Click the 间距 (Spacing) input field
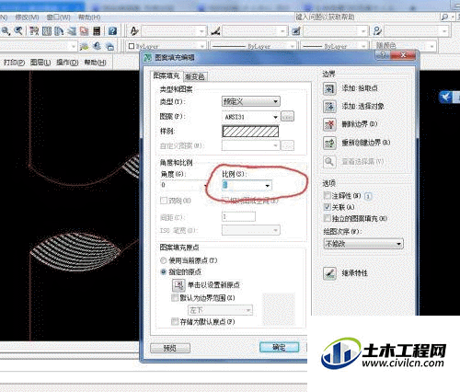 pos(238,216)
